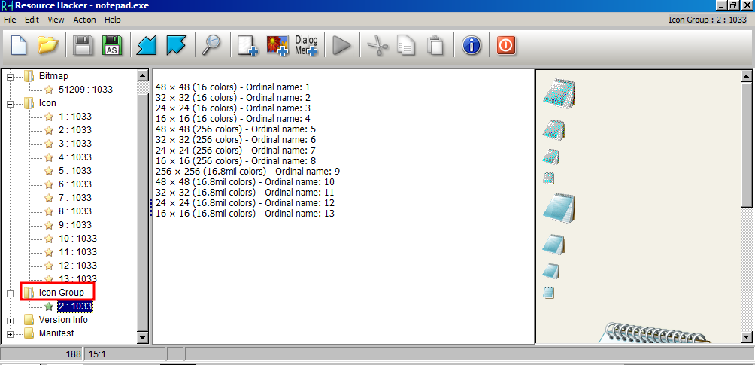Click the red power Exit icon
The width and height of the screenshot is (755, 365).
[506, 46]
